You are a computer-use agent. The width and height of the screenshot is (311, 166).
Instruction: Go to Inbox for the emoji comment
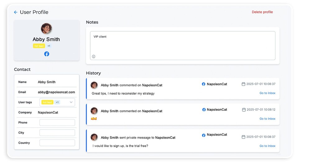tap(267, 119)
